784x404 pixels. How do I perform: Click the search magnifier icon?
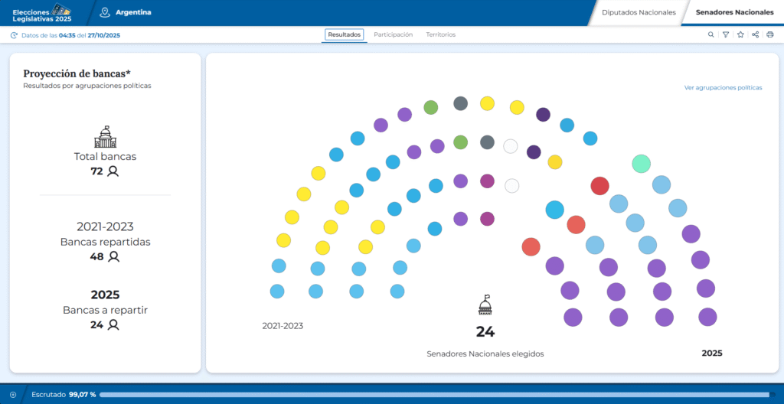coord(710,34)
